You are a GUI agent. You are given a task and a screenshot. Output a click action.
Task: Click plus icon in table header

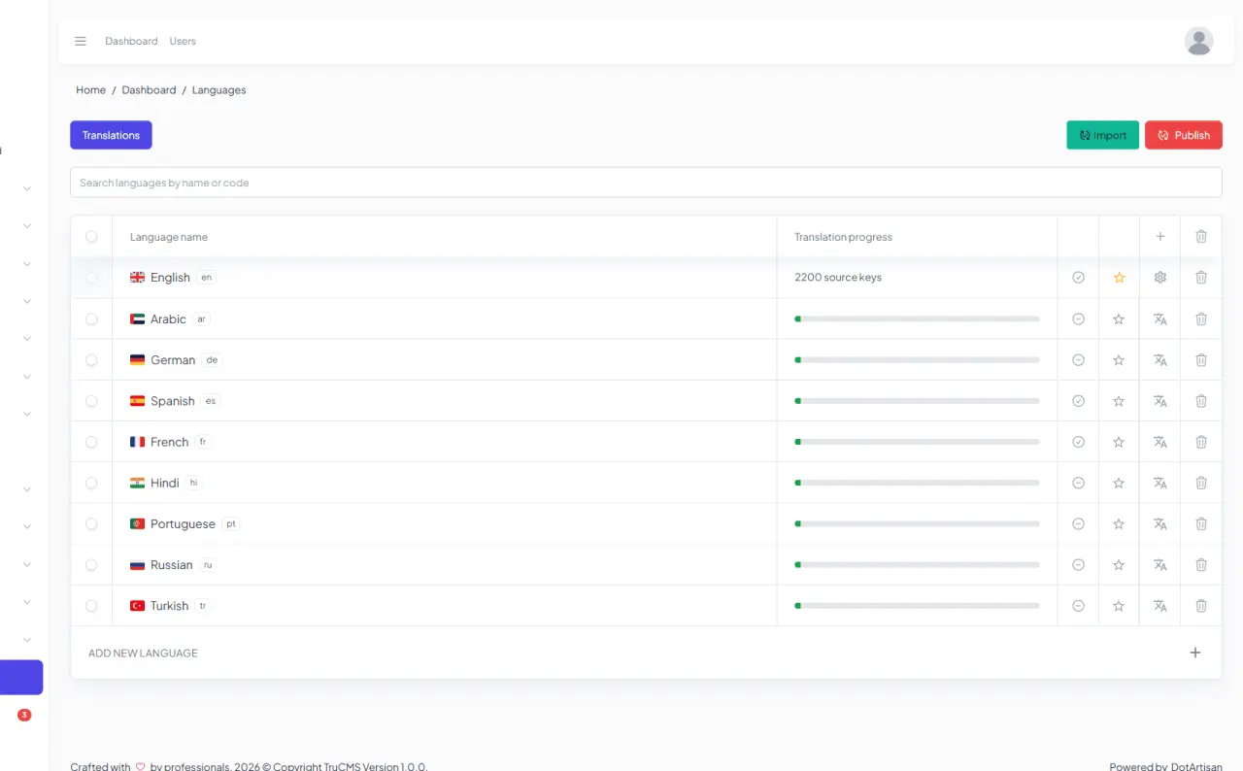pyautogui.click(x=1159, y=237)
